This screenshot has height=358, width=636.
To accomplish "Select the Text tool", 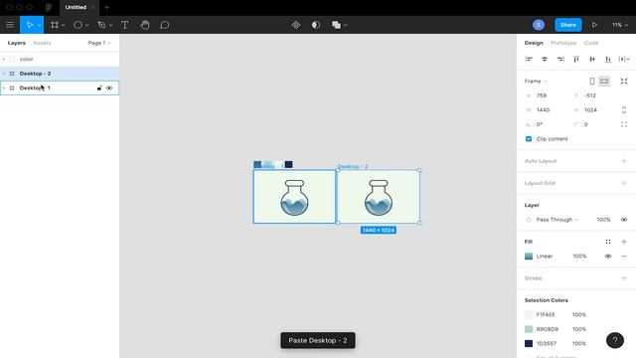I will [x=124, y=25].
